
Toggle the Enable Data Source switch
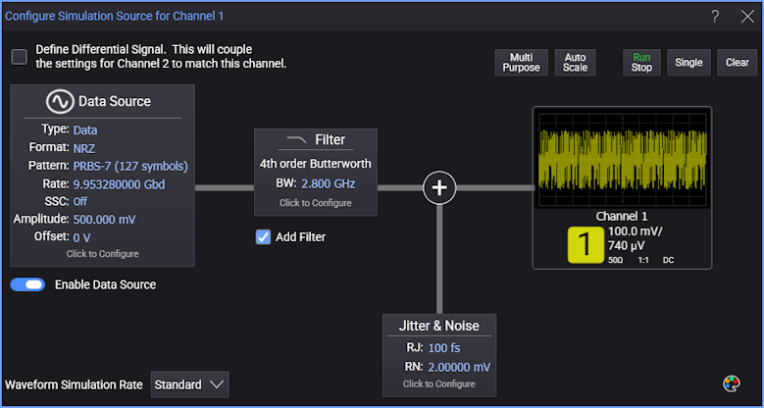coord(27,284)
